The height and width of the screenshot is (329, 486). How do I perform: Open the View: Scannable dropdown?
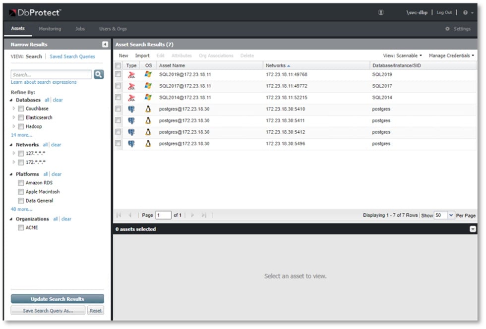click(x=402, y=56)
